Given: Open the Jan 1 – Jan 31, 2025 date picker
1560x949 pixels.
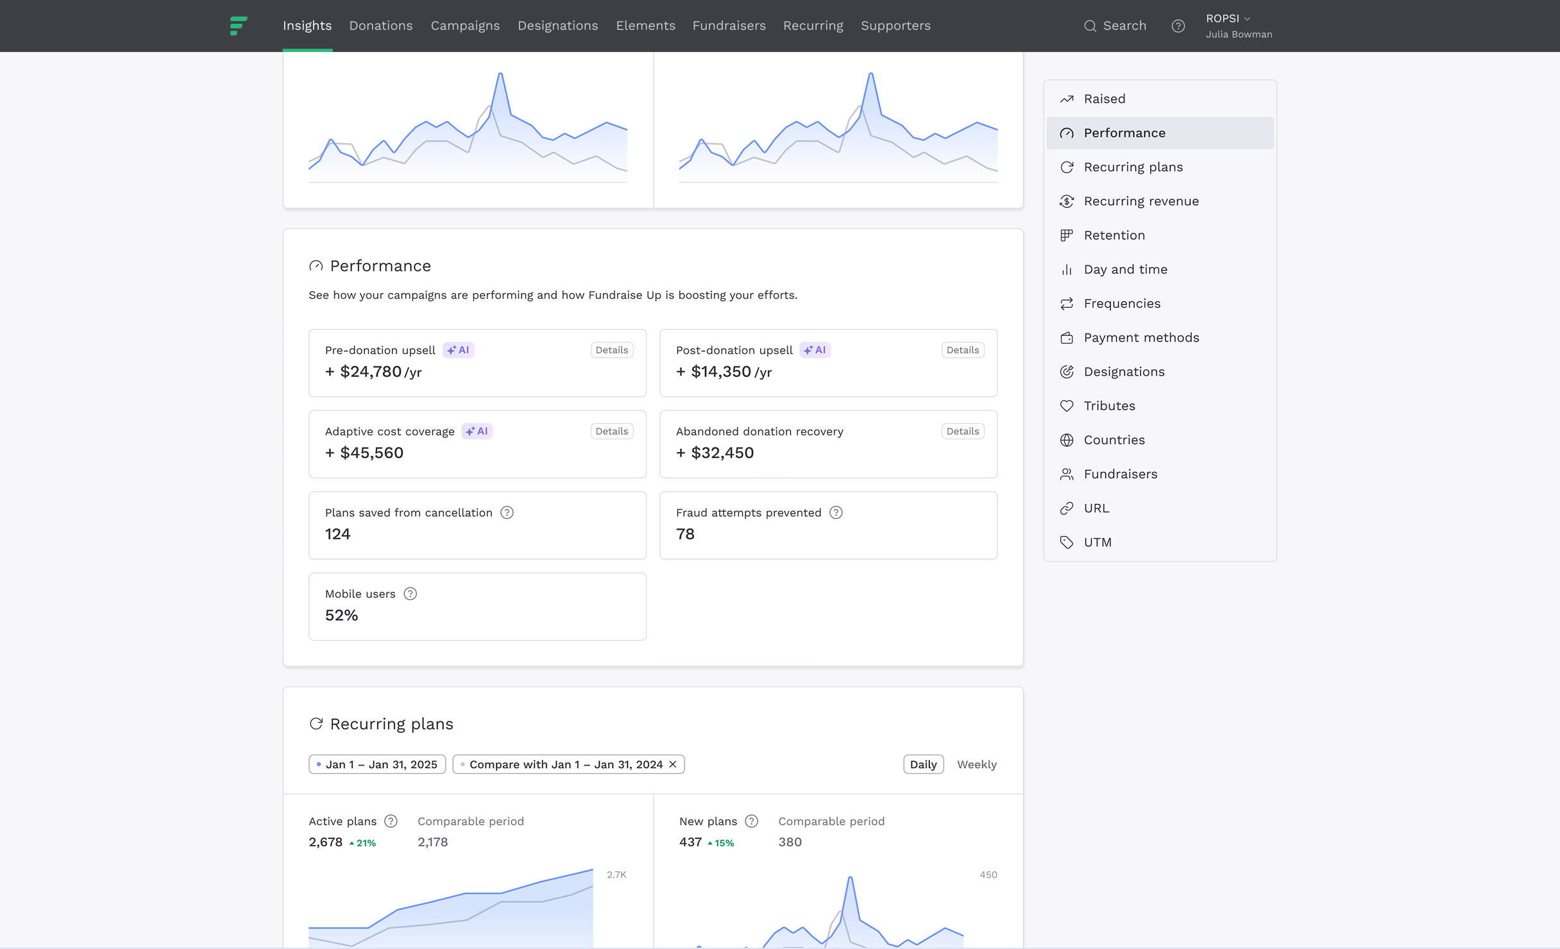Looking at the screenshot, I should pyautogui.click(x=377, y=764).
